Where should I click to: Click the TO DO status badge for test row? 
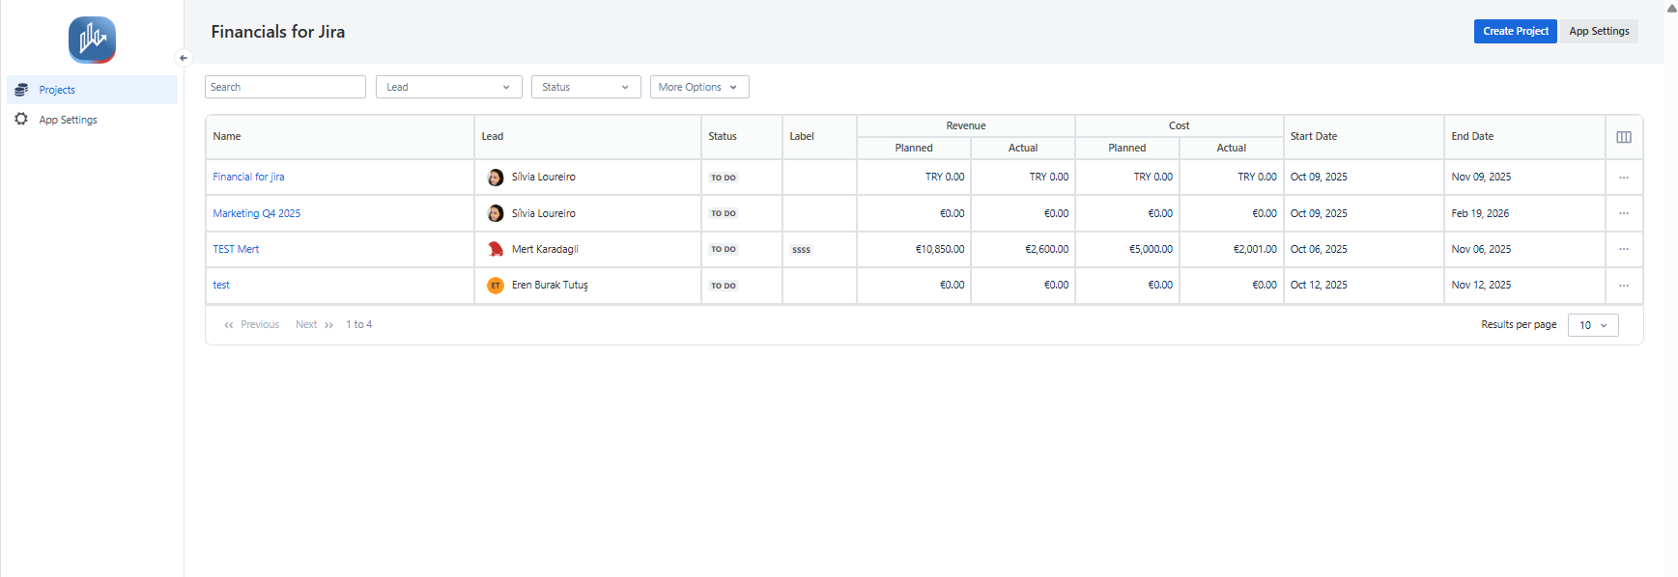[x=724, y=286]
